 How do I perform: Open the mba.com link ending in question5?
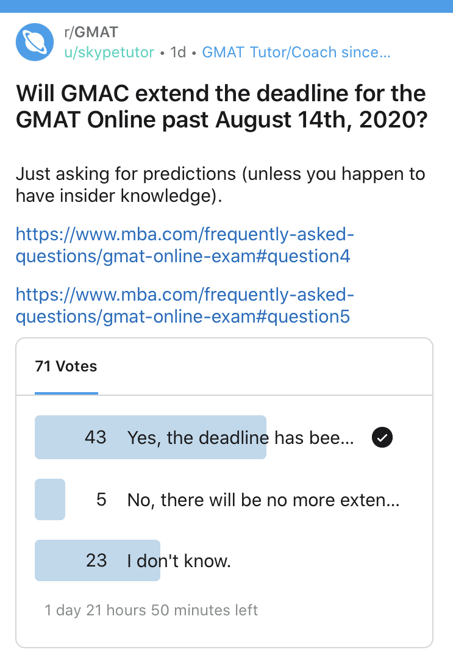click(x=185, y=306)
